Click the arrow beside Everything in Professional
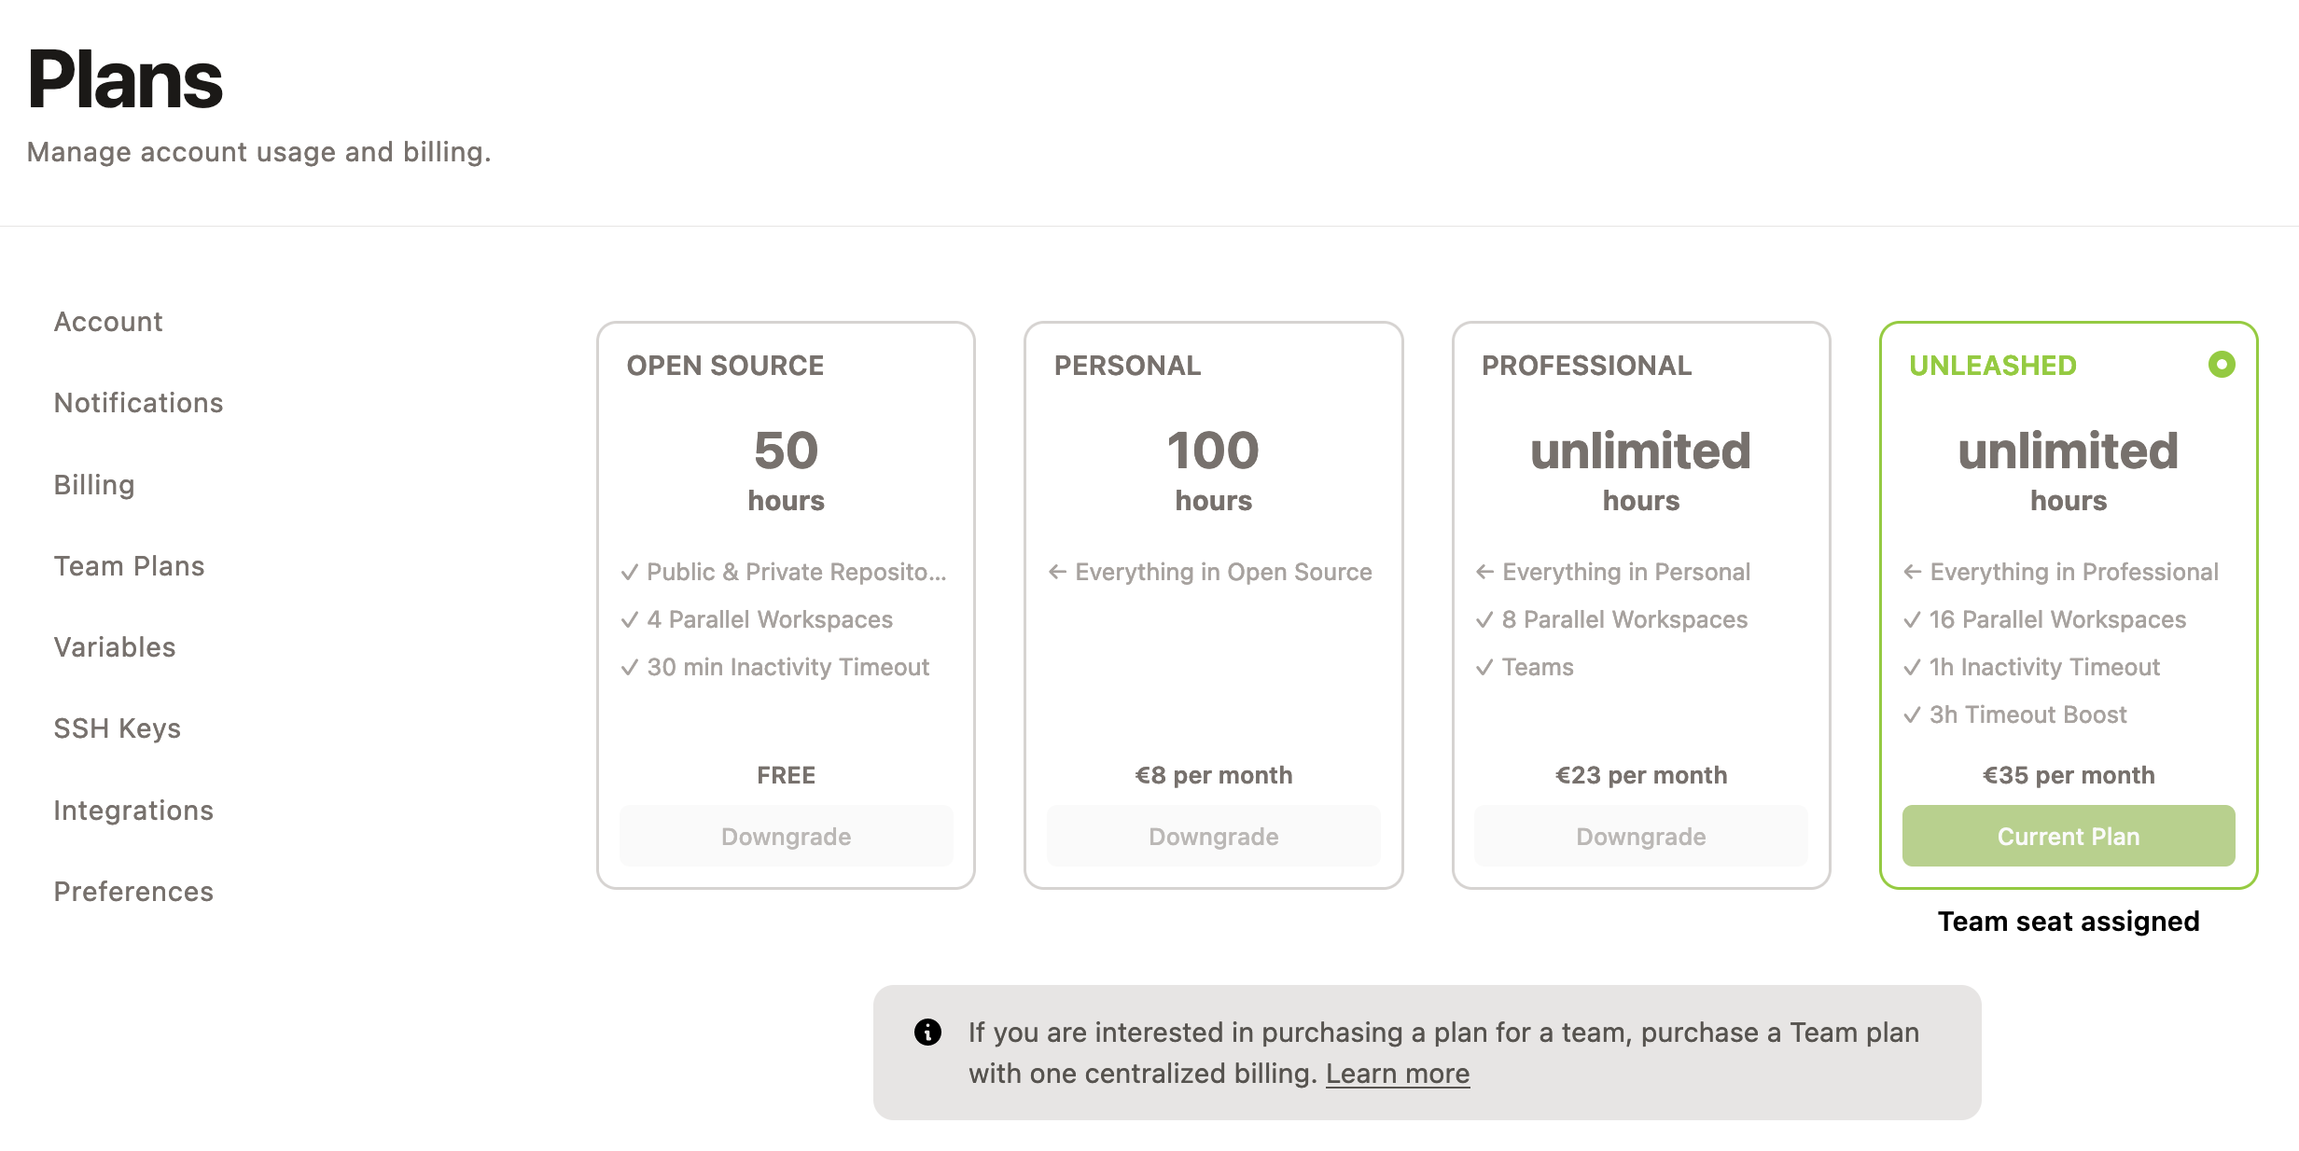Screen dimensions: 2299x1151 coord(1914,571)
